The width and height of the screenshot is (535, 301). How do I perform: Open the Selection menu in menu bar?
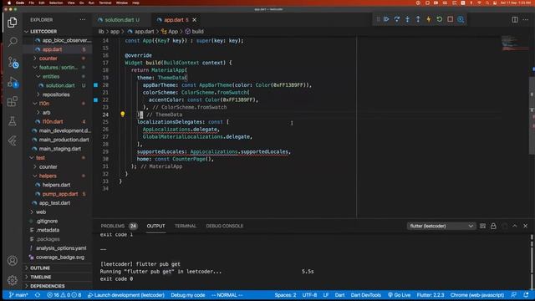point(56,3)
